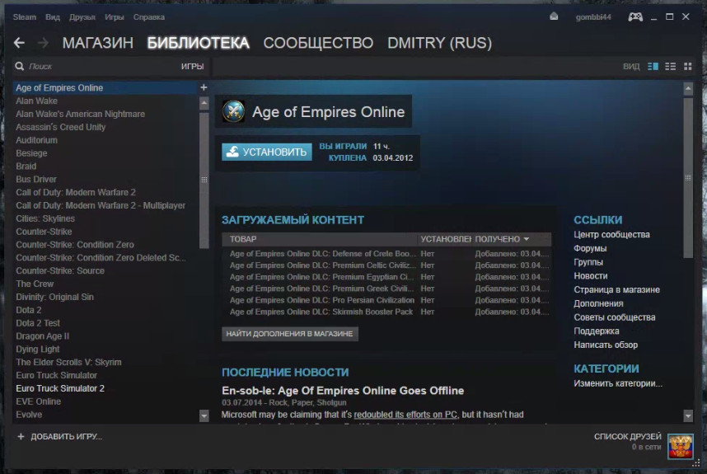Click the search magnifier icon
Image resolution: width=707 pixels, height=474 pixels.
(20, 66)
